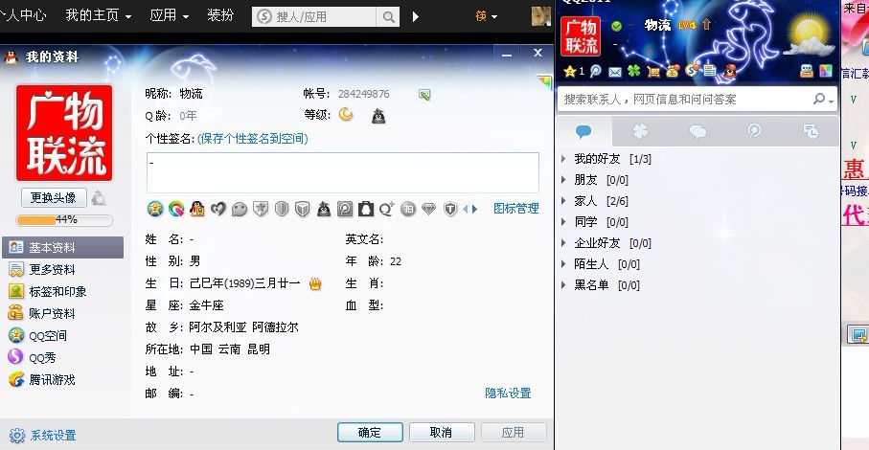Expand 陌生人 contact group

(563, 264)
